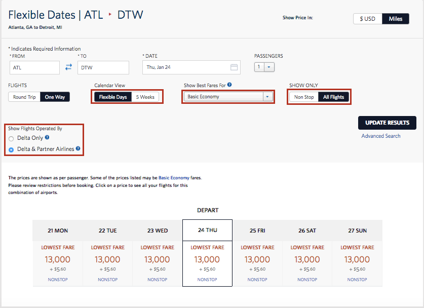424x308 pixels.
Task: Click NONSTOP label under 21 MON
Action: point(58,280)
